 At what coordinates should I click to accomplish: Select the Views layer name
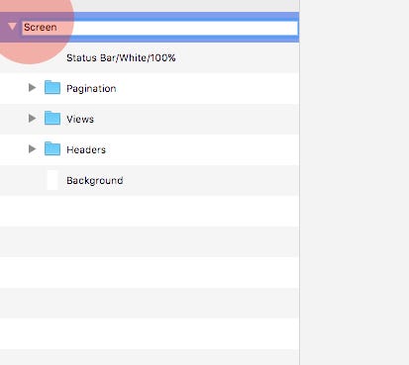pos(80,119)
